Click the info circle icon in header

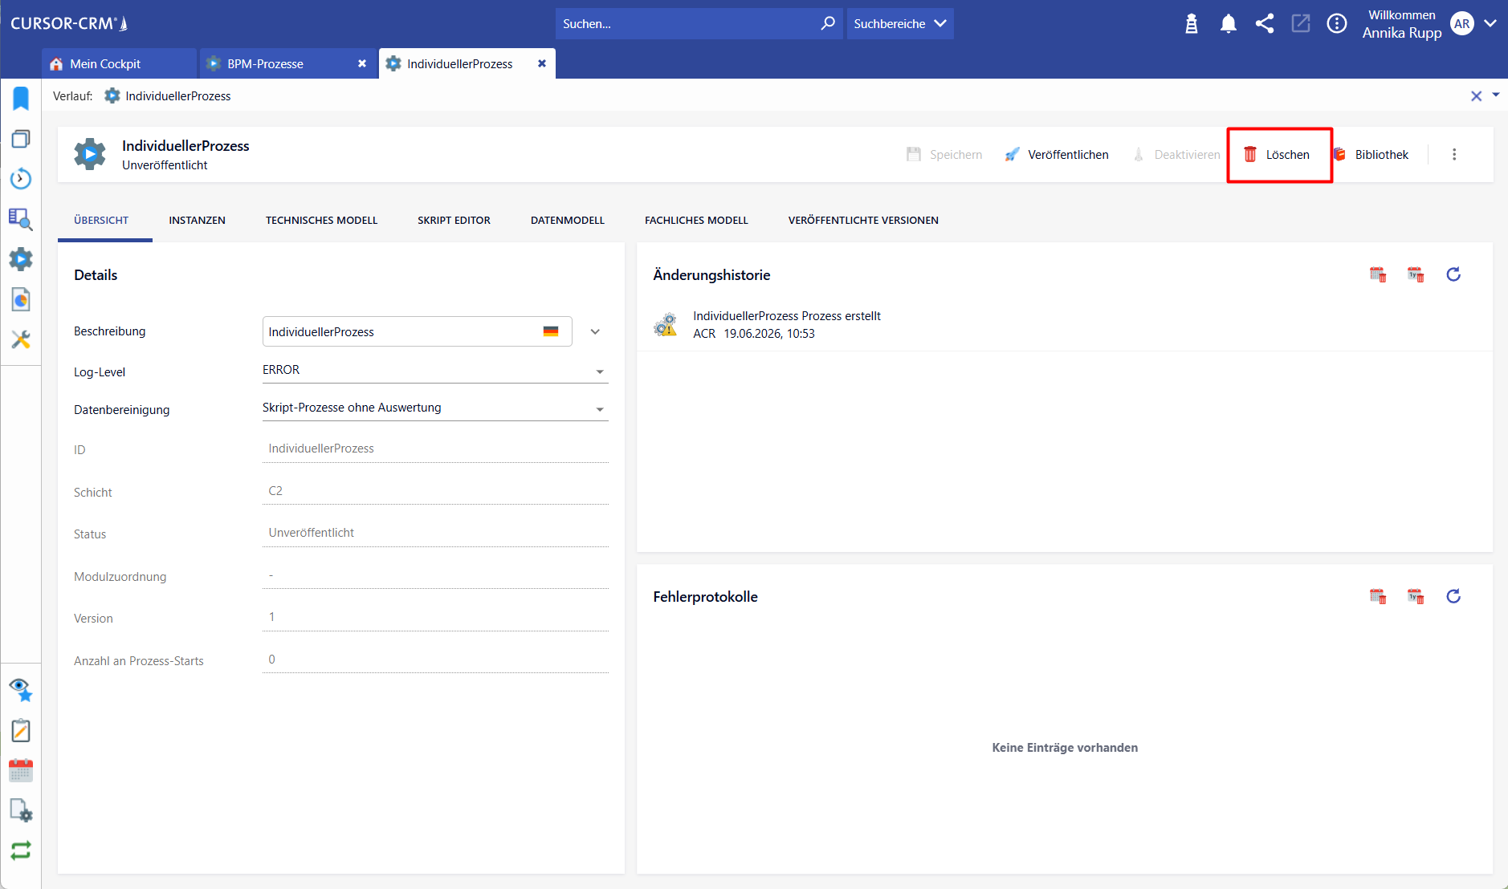point(1337,24)
